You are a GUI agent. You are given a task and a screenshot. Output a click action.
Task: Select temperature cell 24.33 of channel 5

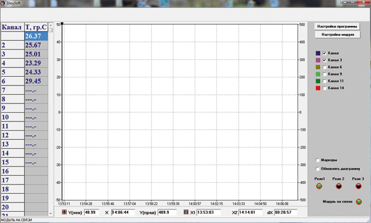click(x=36, y=72)
